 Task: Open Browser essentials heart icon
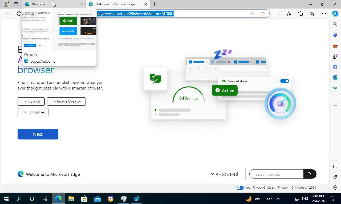click(312, 14)
